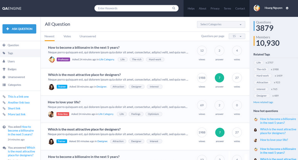298x160 pixels.
Task: Click link icon beside This is a link one
Action: click(4, 97)
